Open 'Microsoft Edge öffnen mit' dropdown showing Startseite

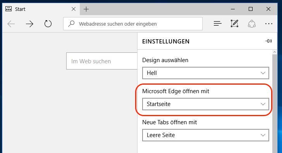coord(206,104)
